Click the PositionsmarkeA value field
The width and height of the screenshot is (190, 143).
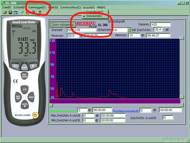pyautogui.click(x=82, y=110)
